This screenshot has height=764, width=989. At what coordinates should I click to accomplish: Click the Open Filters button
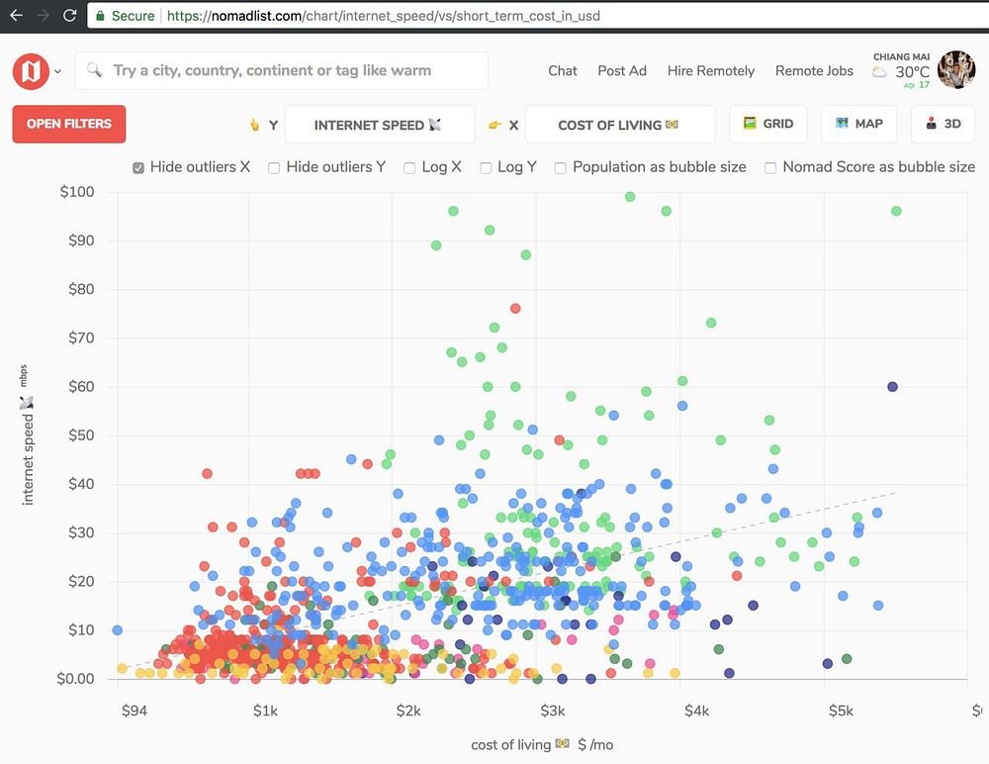(69, 124)
